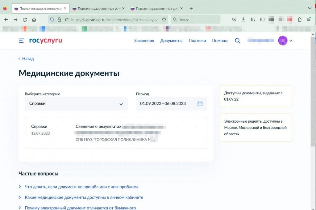Click the tracking protection shield icon
This screenshot has height=210, width=316.
[52, 19]
